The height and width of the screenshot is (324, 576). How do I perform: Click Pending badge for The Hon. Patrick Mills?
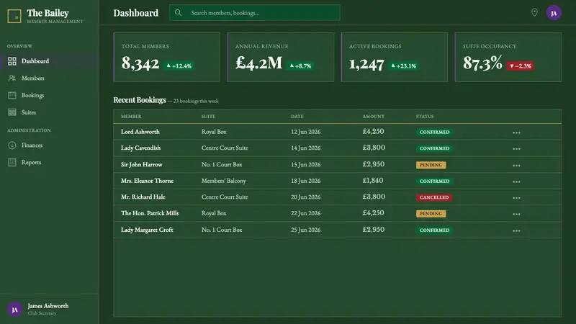[431, 213]
